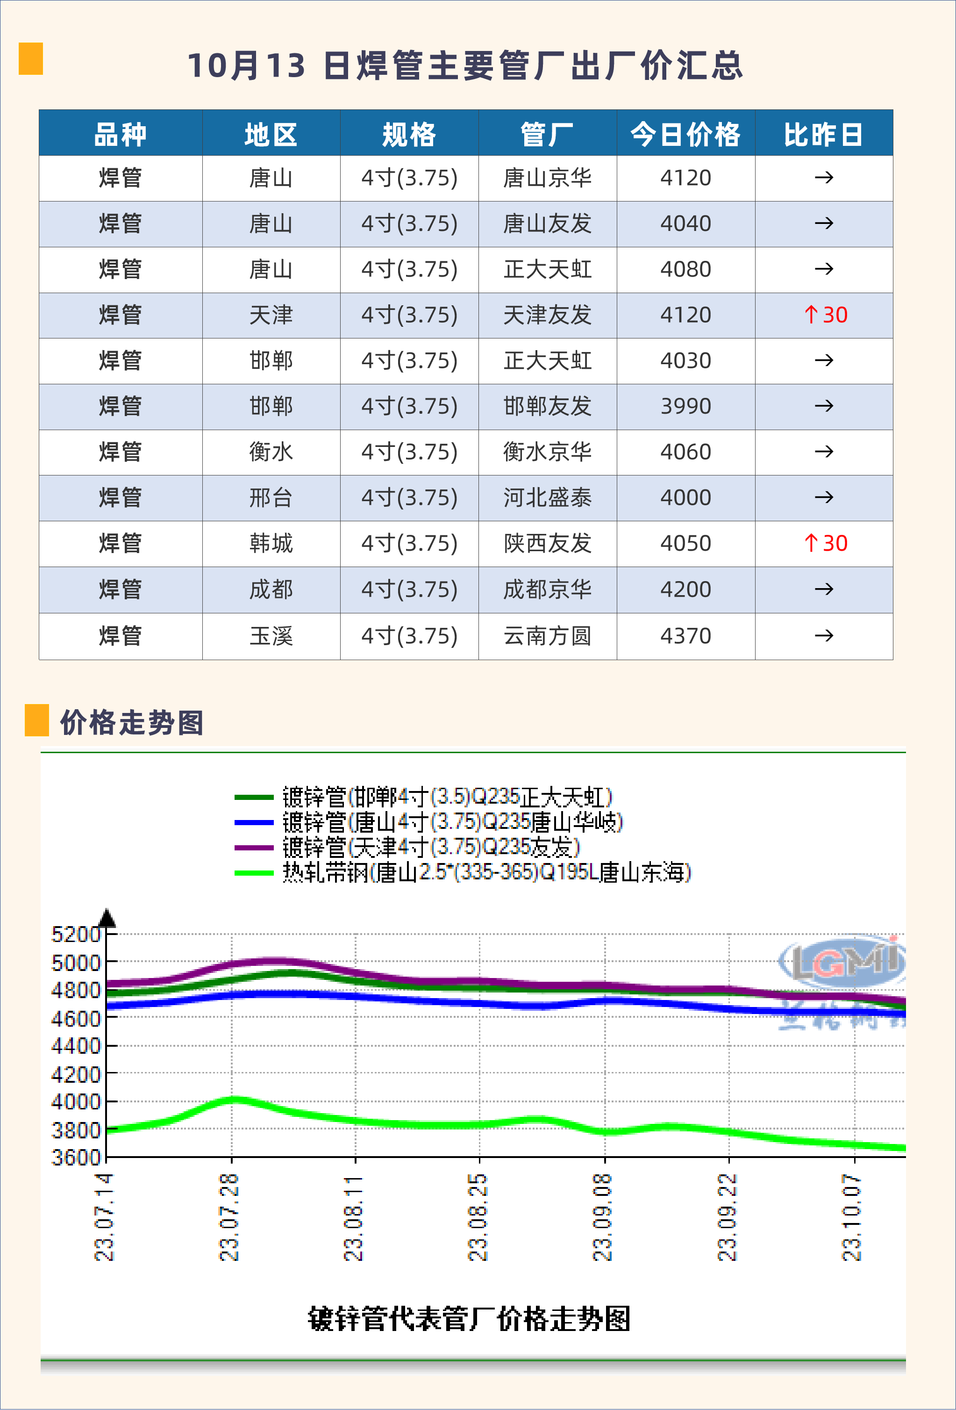The image size is (956, 1410).
Task: Click the red up arrow in 陕西友发 row
Action: [x=811, y=543]
